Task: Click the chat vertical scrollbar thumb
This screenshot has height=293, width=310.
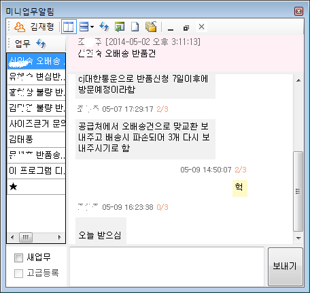Action: (298, 191)
